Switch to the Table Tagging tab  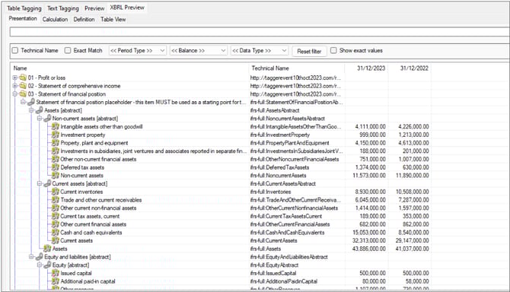(24, 8)
